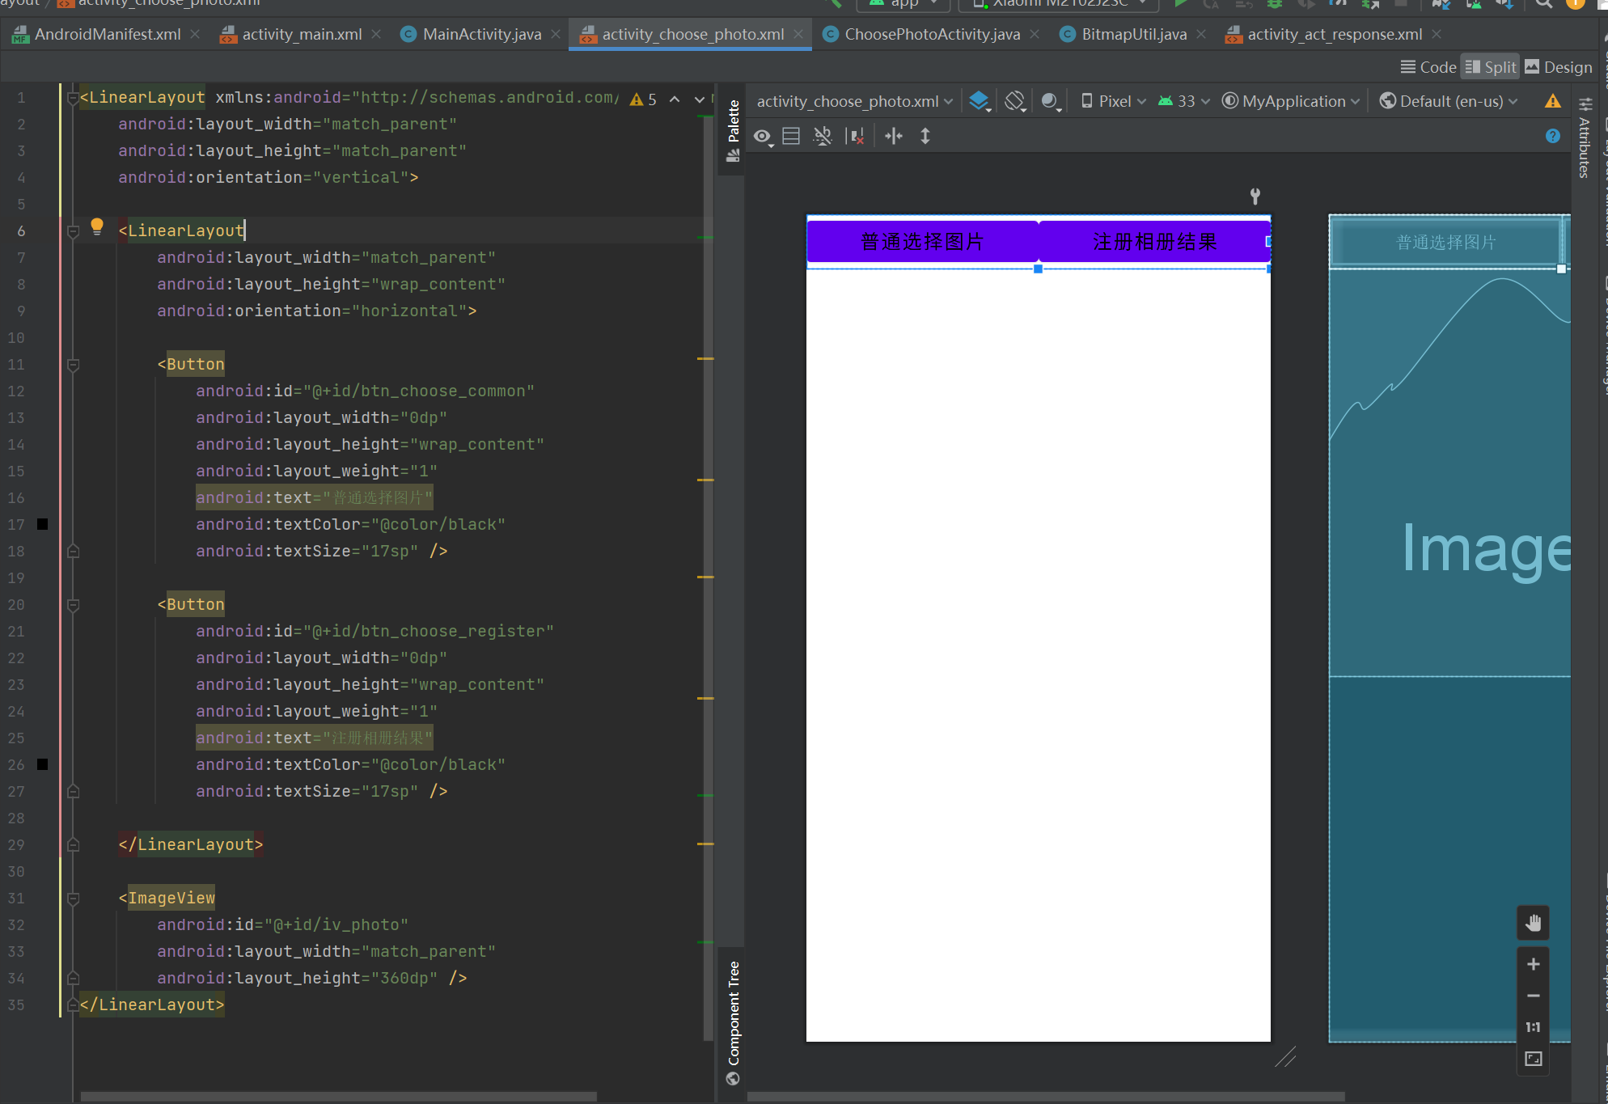
Task: Close the ChoosePhotoActivity.java tab
Action: click(x=1035, y=34)
